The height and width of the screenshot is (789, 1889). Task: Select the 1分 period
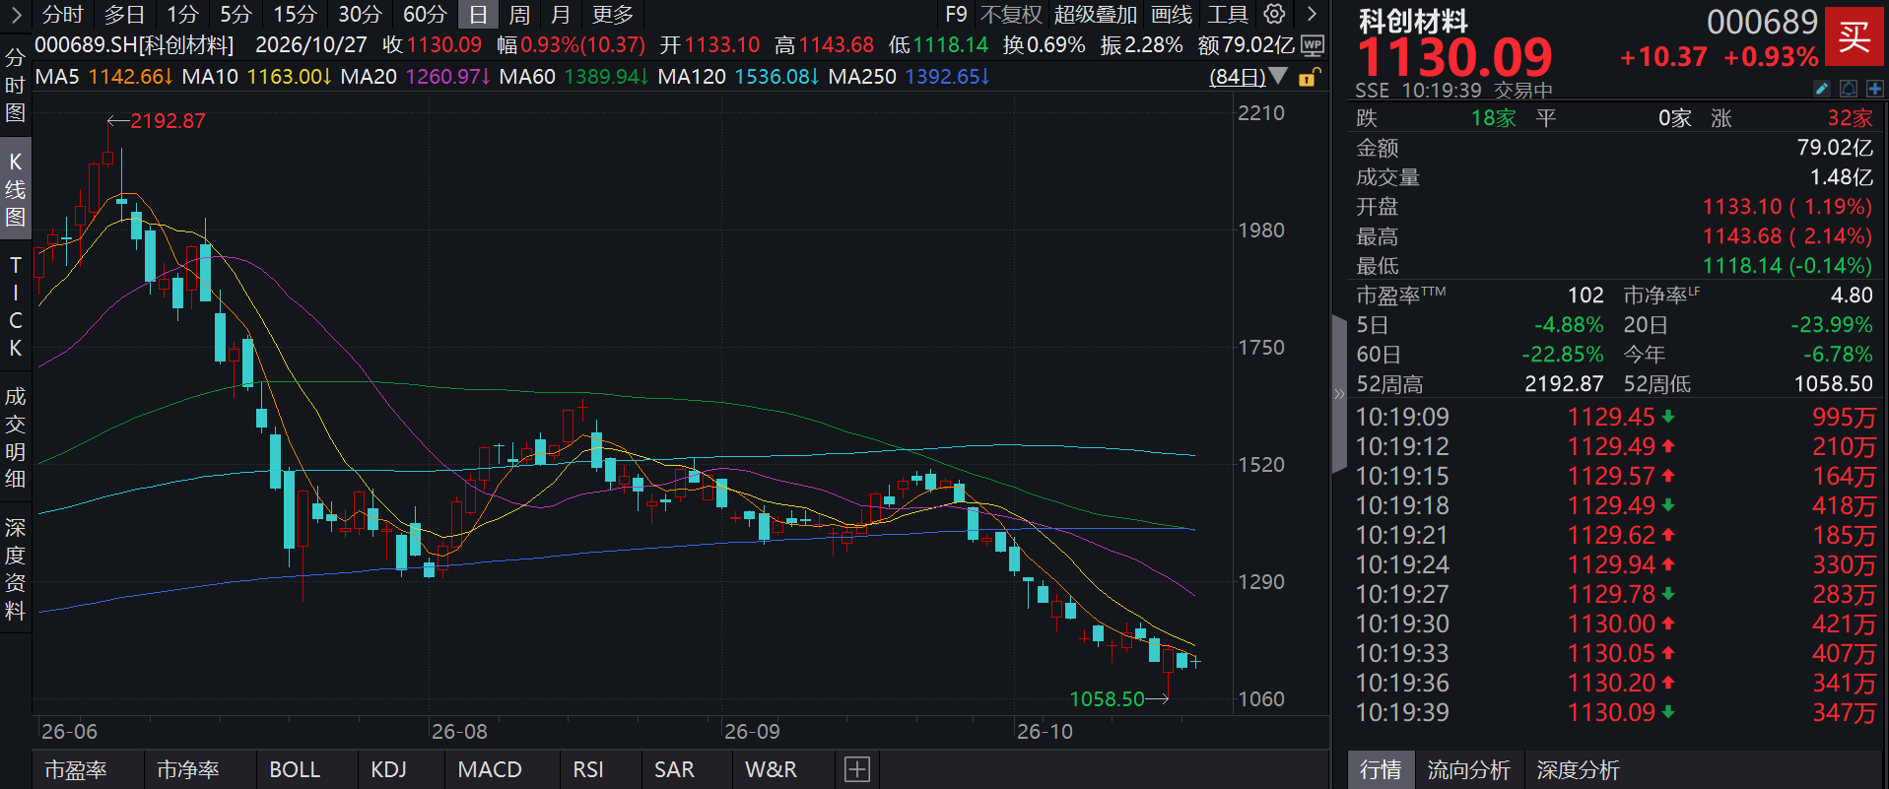[x=182, y=15]
